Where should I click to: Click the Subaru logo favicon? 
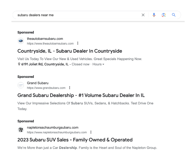(21, 41)
